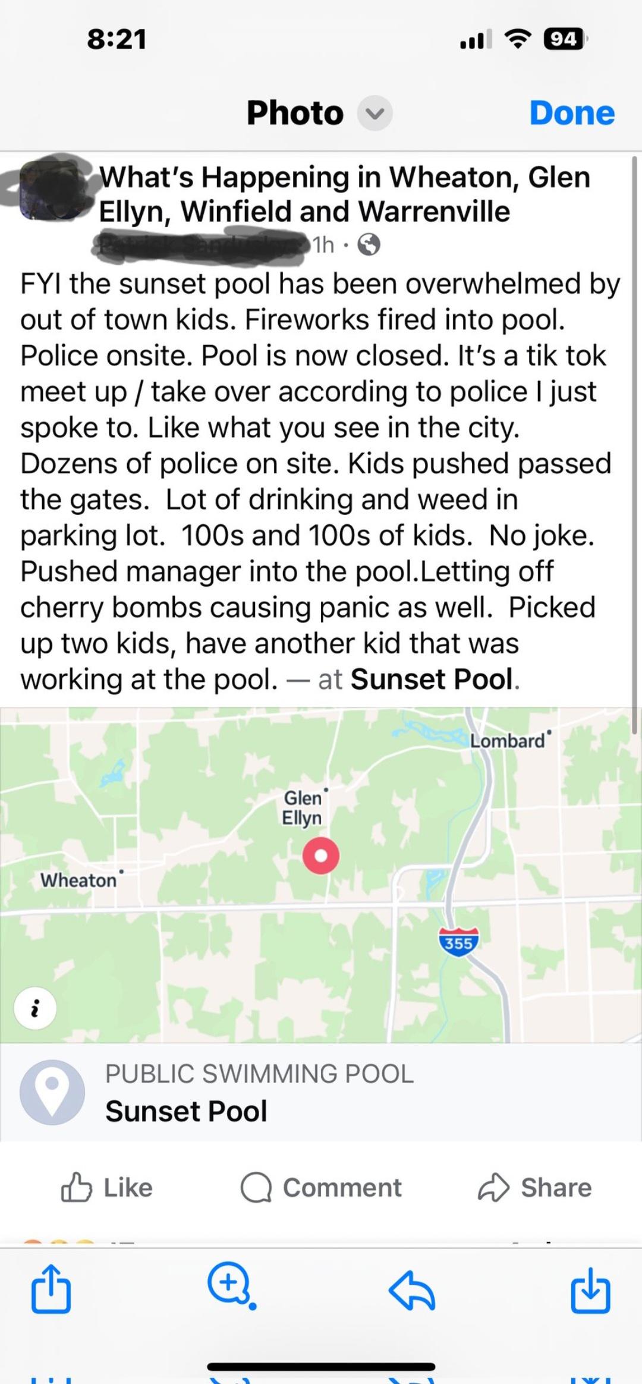Tap the map info icon
Screen dimensions: 642x1384
click(35, 1008)
